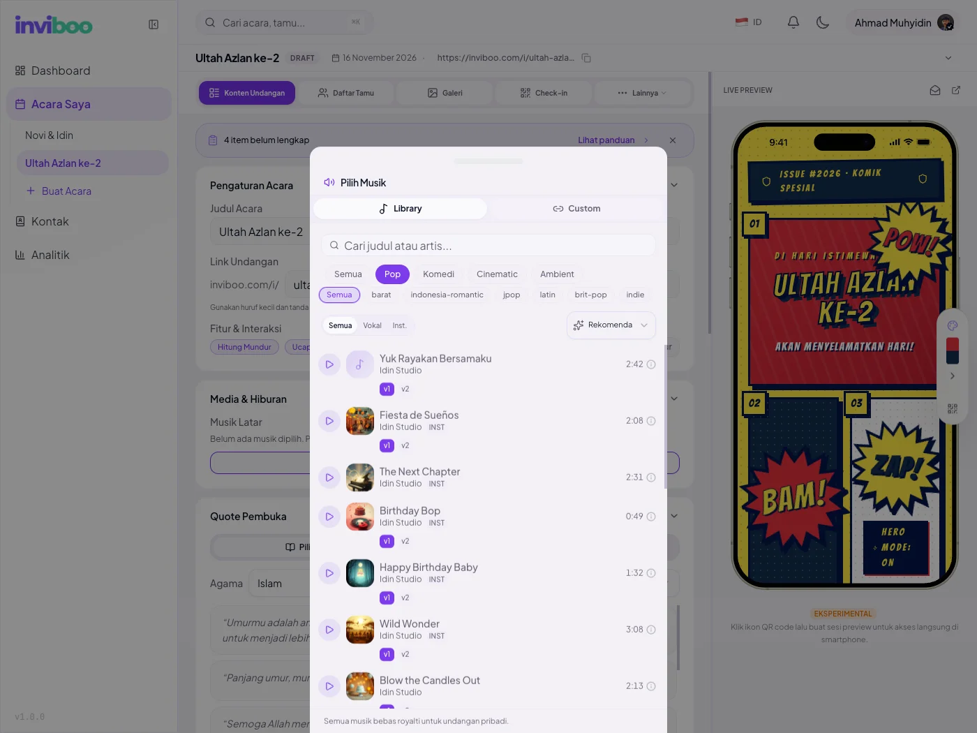Select the indonesia-romantic subgenre chip
This screenshot has height=733, width=977.
click(447, 295)
